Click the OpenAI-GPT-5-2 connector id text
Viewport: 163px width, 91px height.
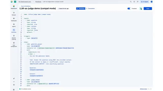click(x=54, y=84)
